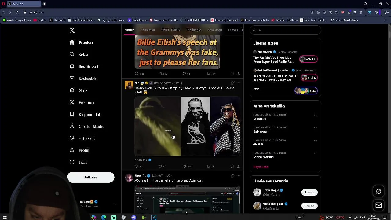Reply to clip's Playboi Carti post
The width and height of the screenshot is (391, 220).
(137, 166)
